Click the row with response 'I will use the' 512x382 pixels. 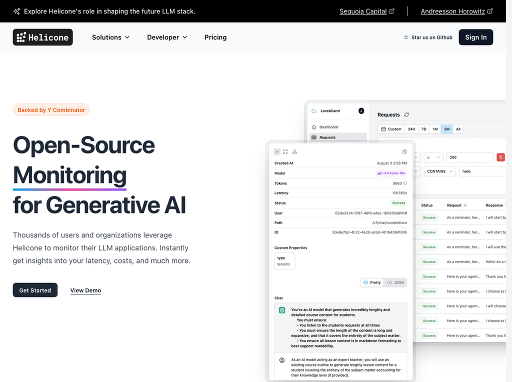click(x=459, y=247)
